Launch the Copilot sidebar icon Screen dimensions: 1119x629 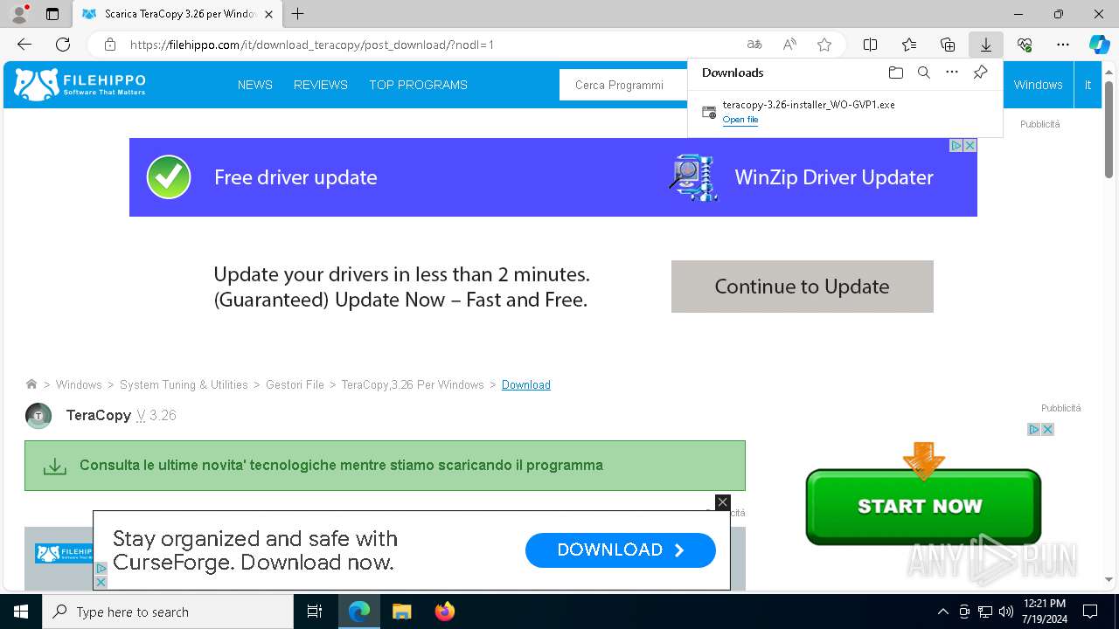[1099, 45]
